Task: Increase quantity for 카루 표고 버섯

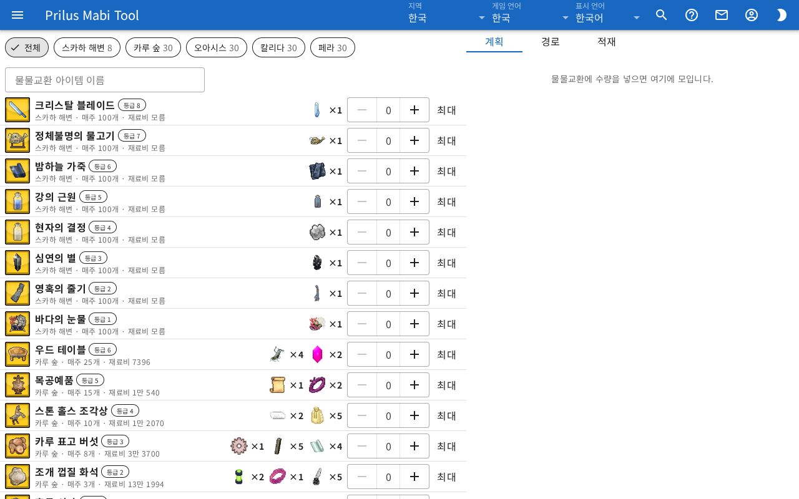Action: click(414, 446)
